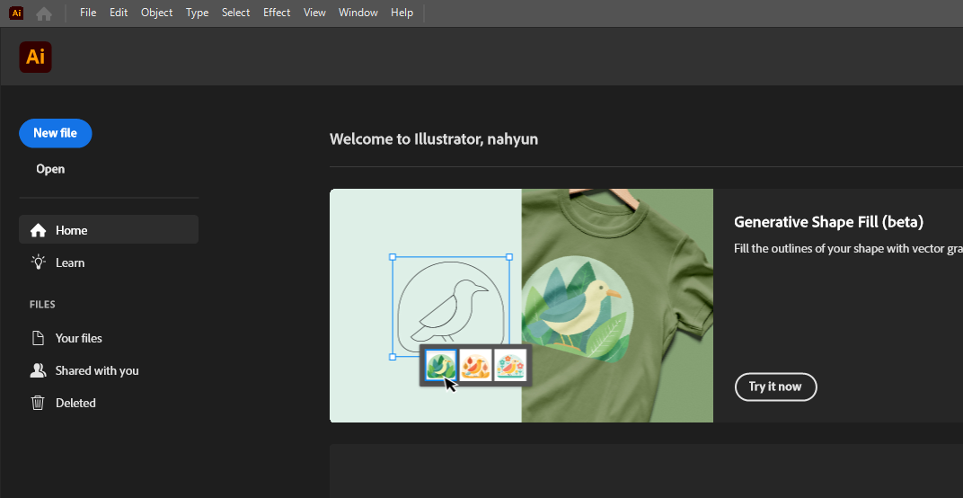
Task: Open the Help menu
Action: click(402, 13)
